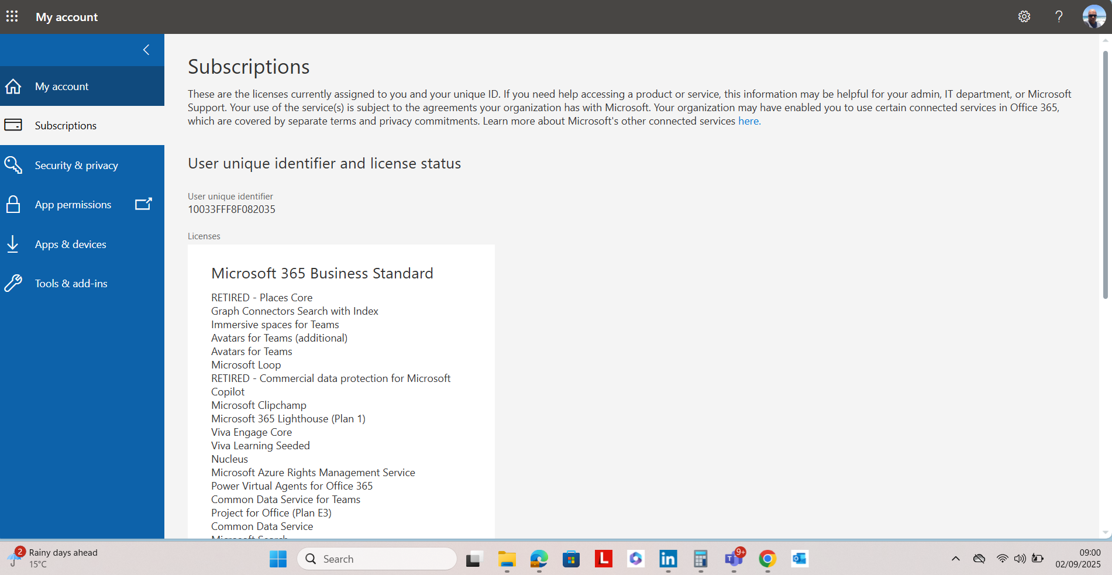Click the Viva Engage Core entry
The width and height of the screenshot is (1112, 575).
pos(252,432)
